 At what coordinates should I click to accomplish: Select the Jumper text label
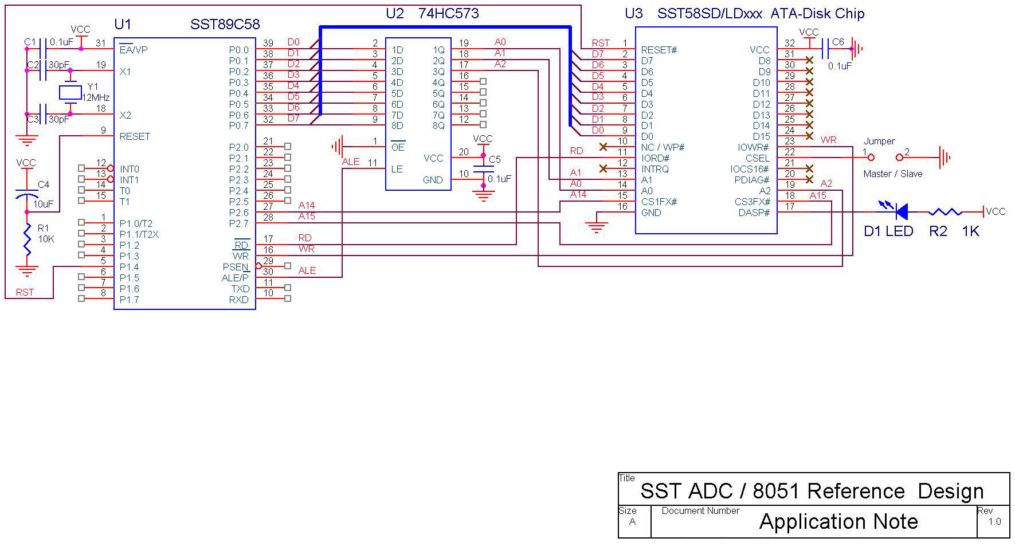pos(879,141)
